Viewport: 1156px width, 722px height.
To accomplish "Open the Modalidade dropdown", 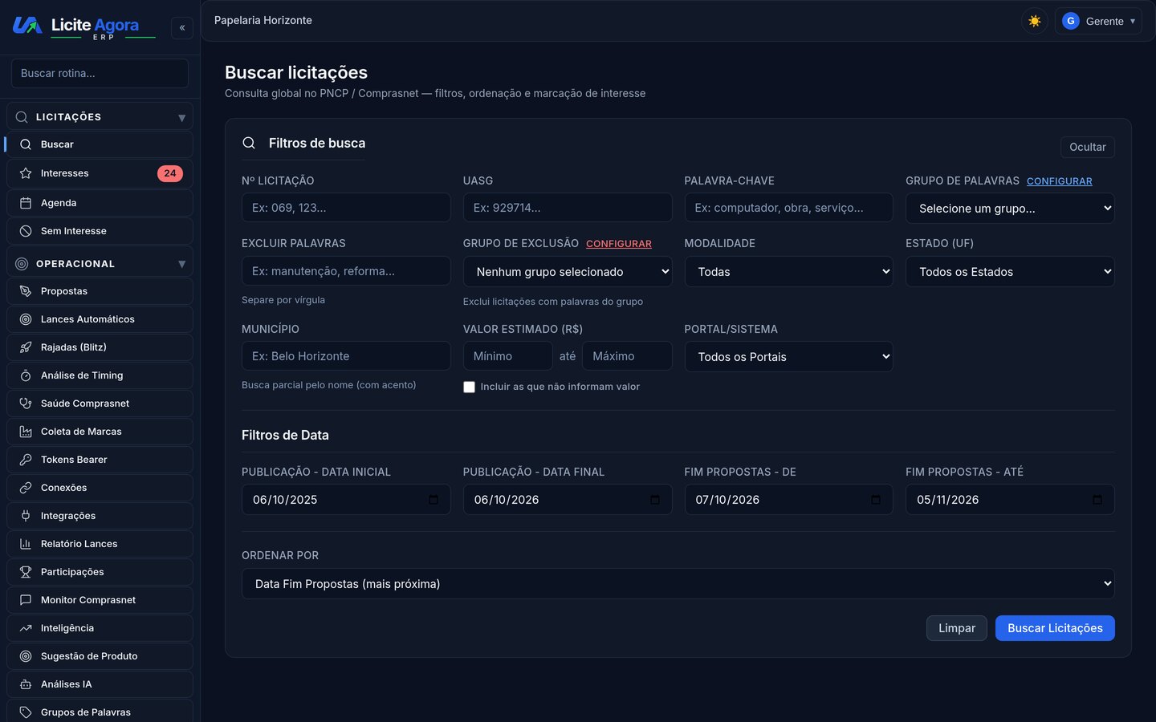I will 788,272.
